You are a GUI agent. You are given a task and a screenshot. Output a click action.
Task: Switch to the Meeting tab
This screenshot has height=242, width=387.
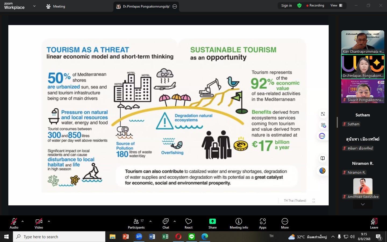[x=56, y=6]
